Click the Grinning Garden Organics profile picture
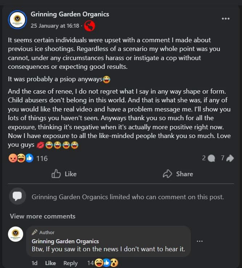Viewport: 242px width, 268px height. (17, 20)
